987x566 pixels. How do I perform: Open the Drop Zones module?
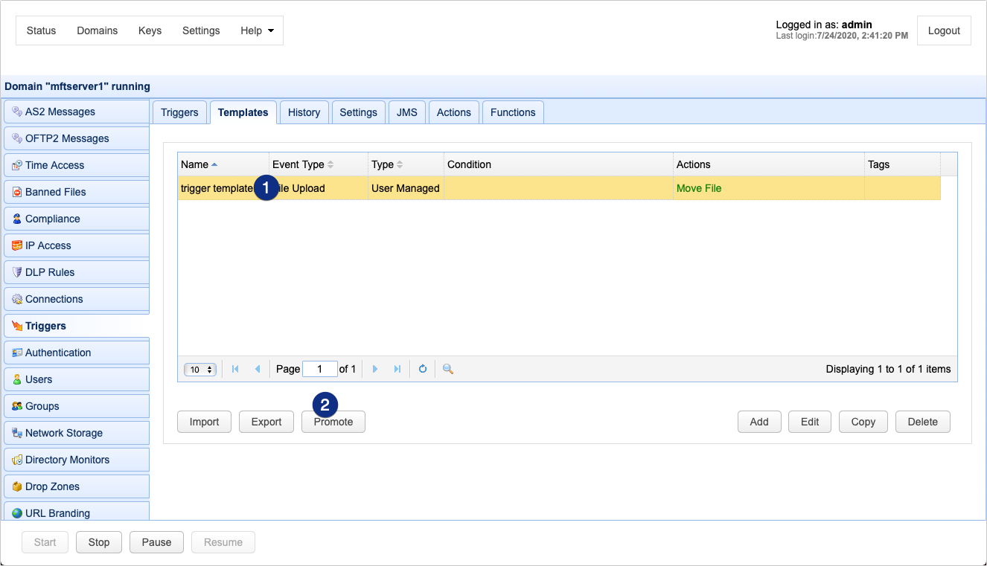[77, 486]
